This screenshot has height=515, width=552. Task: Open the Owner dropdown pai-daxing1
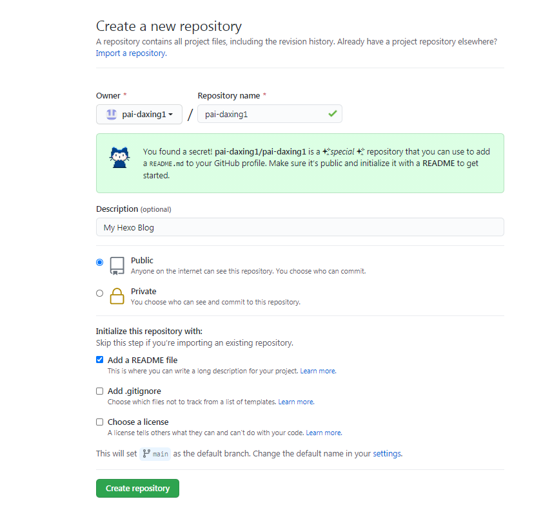pyautogui.click(x=139, y=114)
